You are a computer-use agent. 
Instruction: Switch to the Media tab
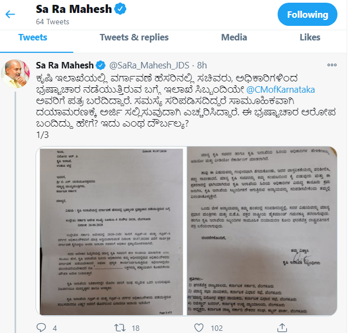[234, 37]
